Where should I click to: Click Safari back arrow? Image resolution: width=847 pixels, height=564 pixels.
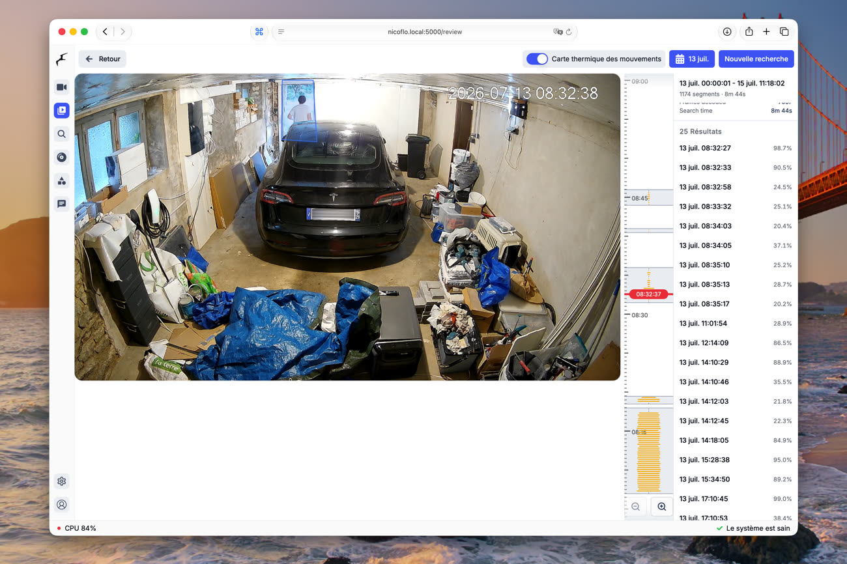[x=105, y=31]
